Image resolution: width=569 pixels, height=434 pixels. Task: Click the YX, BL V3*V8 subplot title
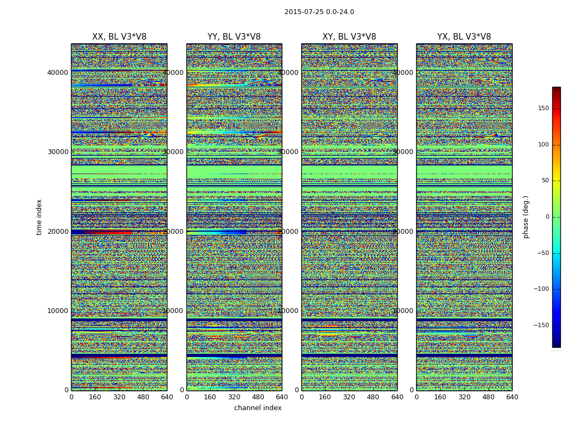pyautogui.click(x=464, y=37)
